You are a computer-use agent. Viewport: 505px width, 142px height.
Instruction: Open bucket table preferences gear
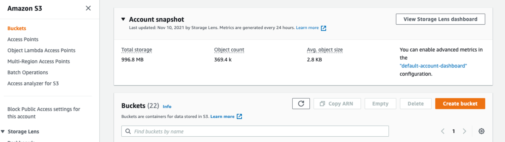[x=481, y=131]
